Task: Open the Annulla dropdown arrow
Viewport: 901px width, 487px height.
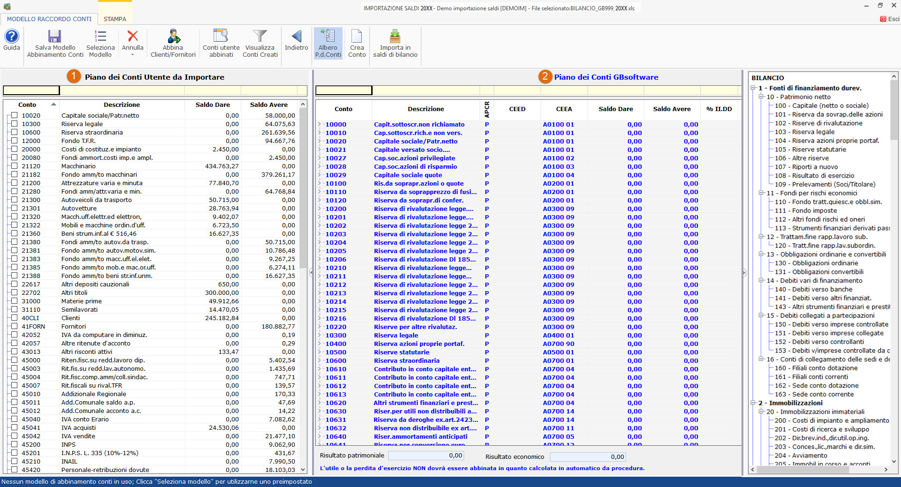Action: point(132,55)
